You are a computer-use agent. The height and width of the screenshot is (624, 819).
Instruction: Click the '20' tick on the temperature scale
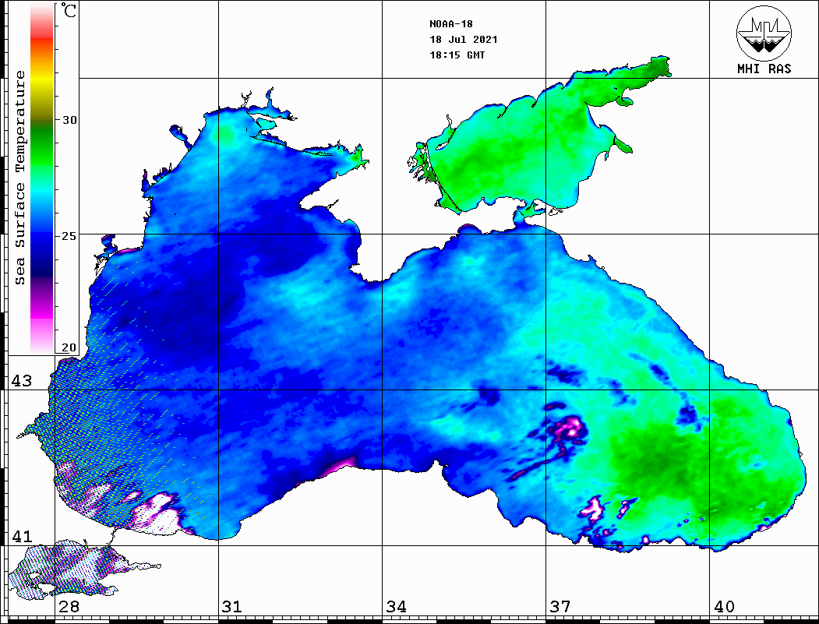click(x=69, y=347)
